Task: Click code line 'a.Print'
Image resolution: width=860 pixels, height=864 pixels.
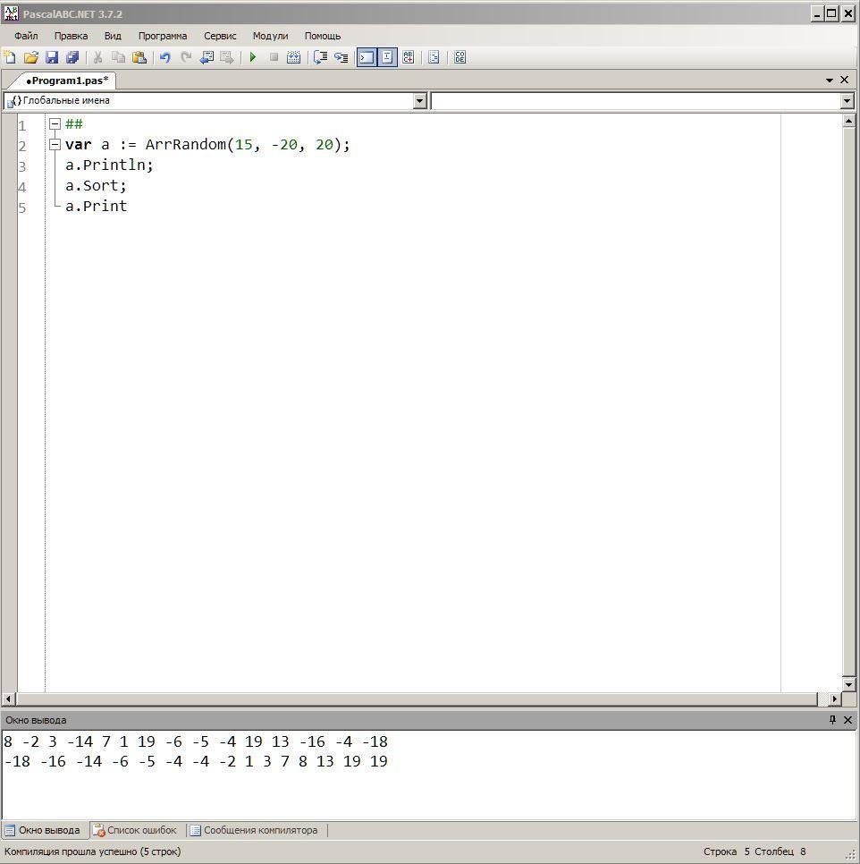Action: pyautogui.click(x=96, y=206)
